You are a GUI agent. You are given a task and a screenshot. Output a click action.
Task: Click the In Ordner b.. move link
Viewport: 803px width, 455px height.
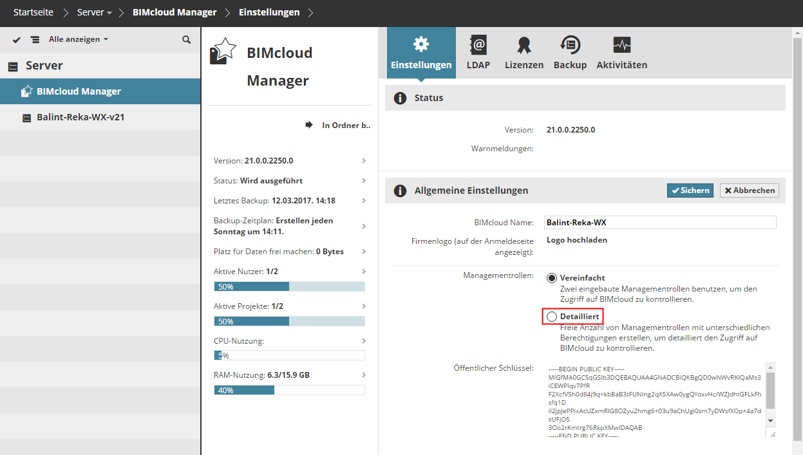[346, 125]
